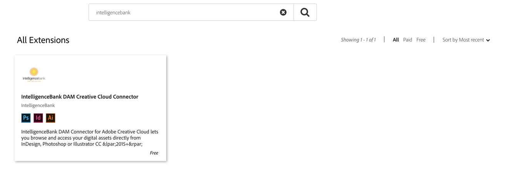Click the Illustrator icon on the card
The width and height of the screenshot is (520, 173).
[50, 118]
